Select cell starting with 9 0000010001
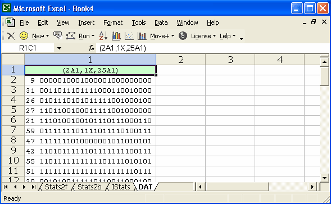 pyautogui.click(x=90, y=80)
